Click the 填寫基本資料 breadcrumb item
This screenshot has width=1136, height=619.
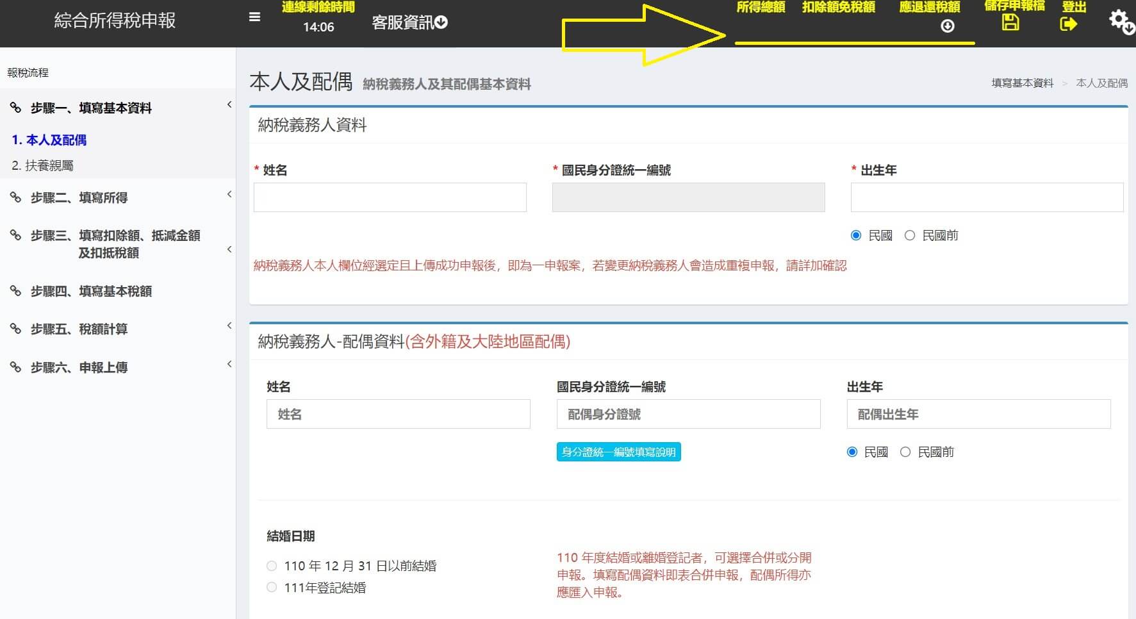coord(1021,83)
